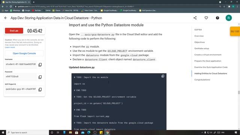Reload the page with the refresh icon
This screenshot has height=135, width=240.
[x=11, y=7]
